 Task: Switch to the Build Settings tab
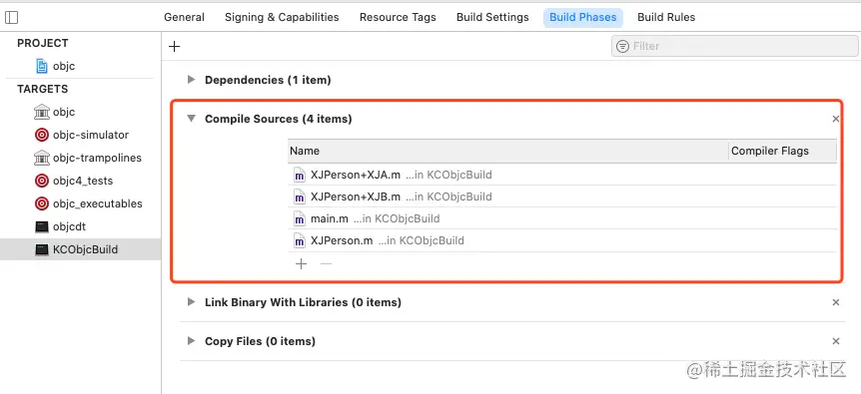[x=492, y=18]
